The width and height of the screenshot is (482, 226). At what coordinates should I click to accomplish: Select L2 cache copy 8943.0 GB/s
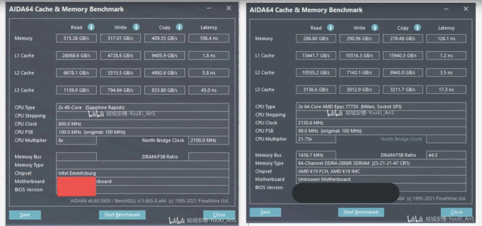(403, 73)
